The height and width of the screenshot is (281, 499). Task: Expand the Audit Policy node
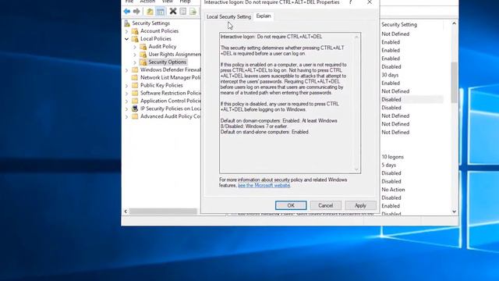point(135,47)
